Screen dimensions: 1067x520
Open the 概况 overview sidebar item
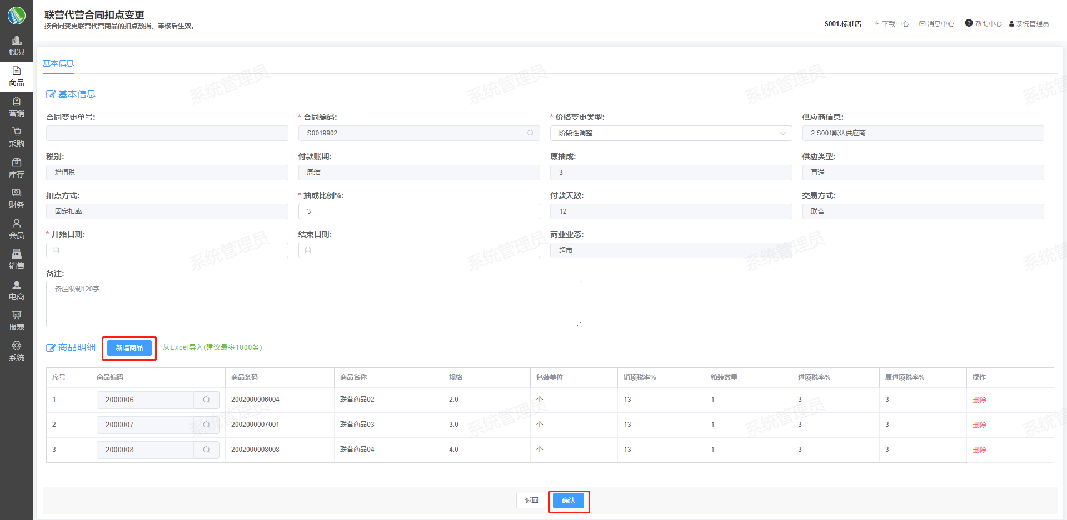point(17,46)
